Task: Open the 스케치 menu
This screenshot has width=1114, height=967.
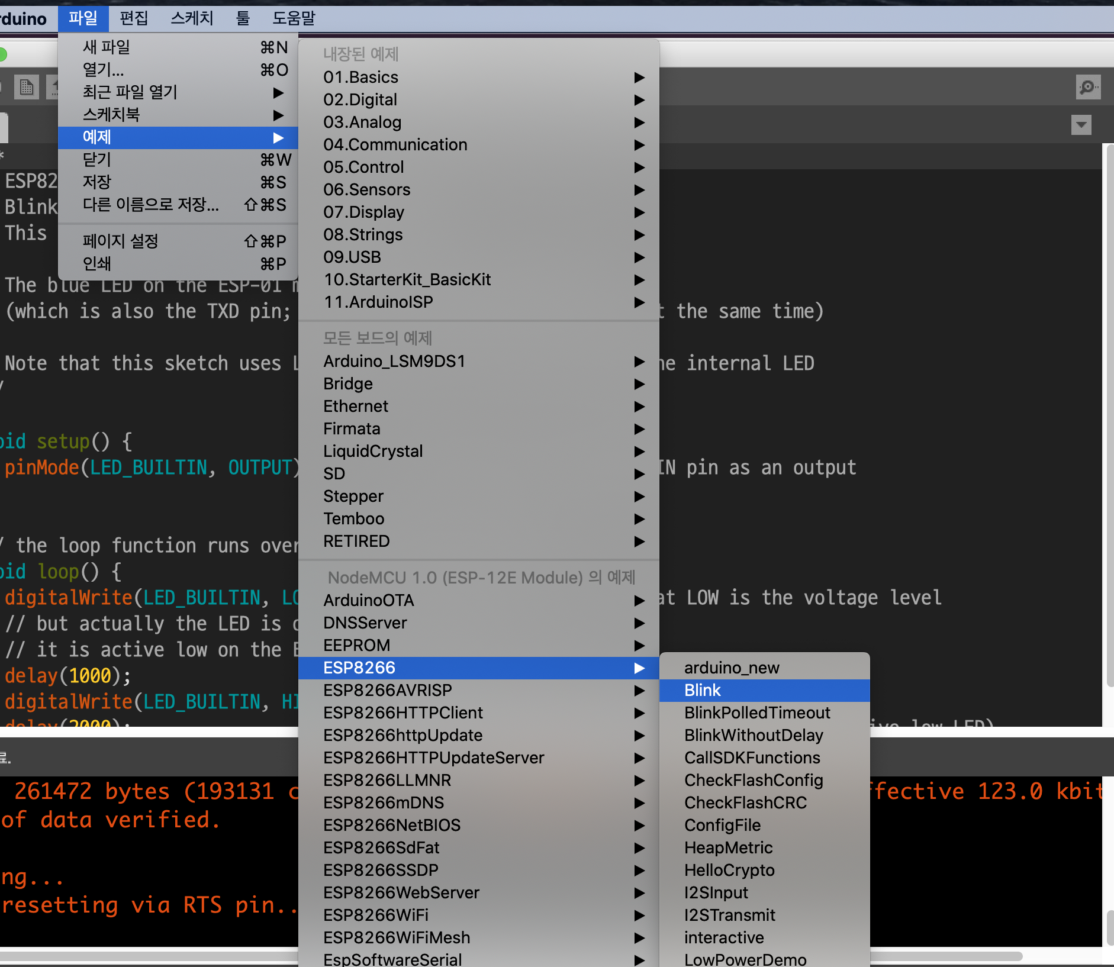Action: (192, 18)
